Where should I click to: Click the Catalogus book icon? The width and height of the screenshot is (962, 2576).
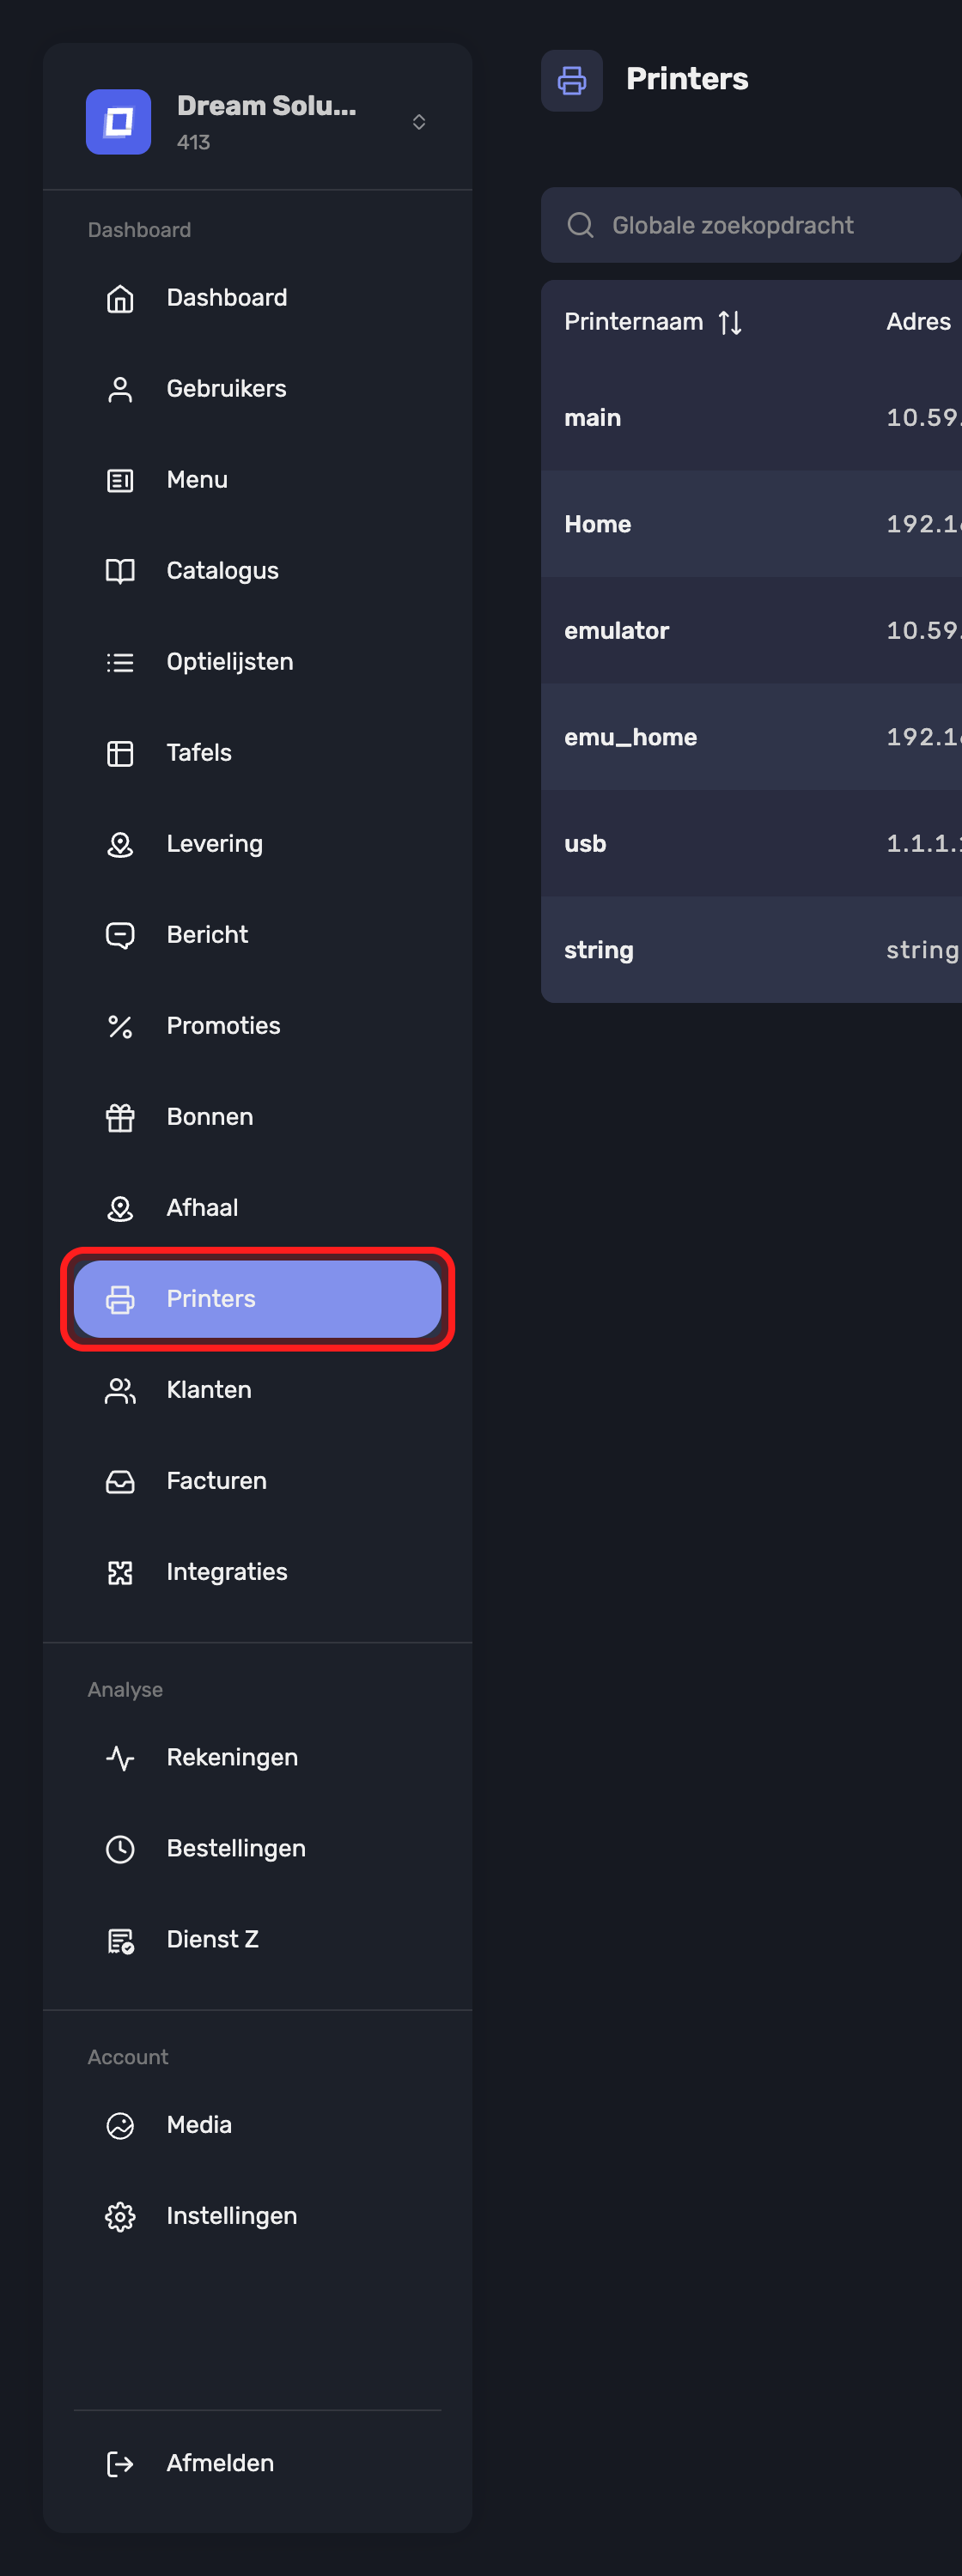[x=120, y=571]
